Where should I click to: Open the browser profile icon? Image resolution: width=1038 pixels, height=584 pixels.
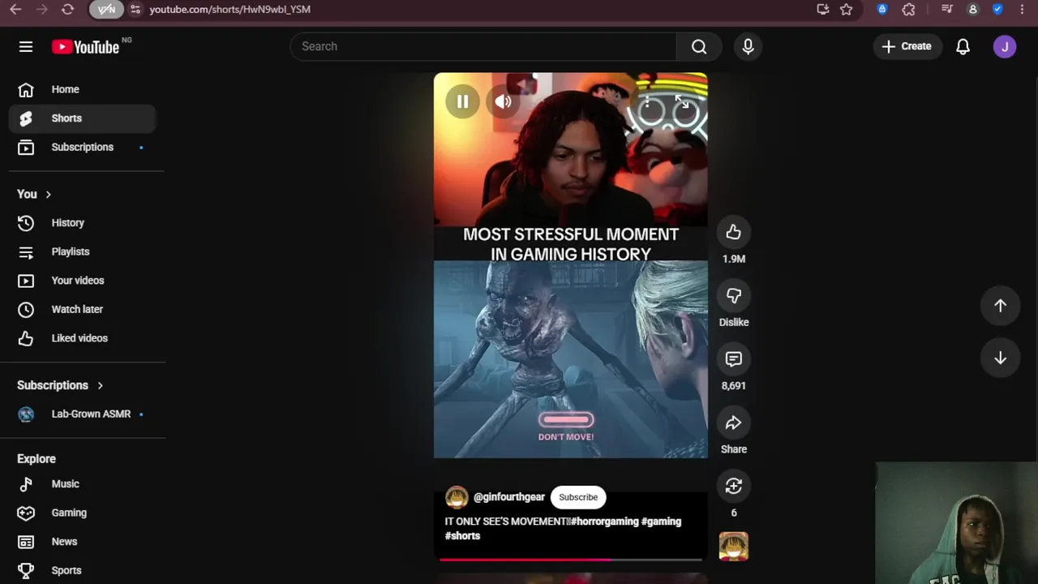coord(972,9)
